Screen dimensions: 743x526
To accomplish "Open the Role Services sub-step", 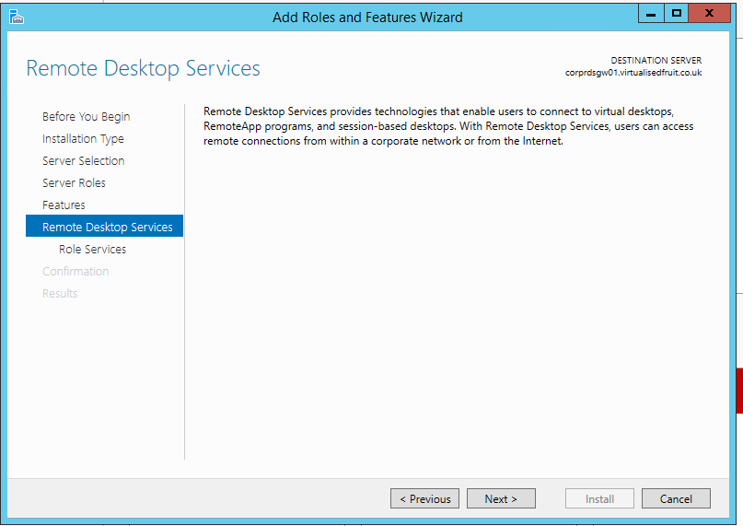I will click(x=92, y=250).
